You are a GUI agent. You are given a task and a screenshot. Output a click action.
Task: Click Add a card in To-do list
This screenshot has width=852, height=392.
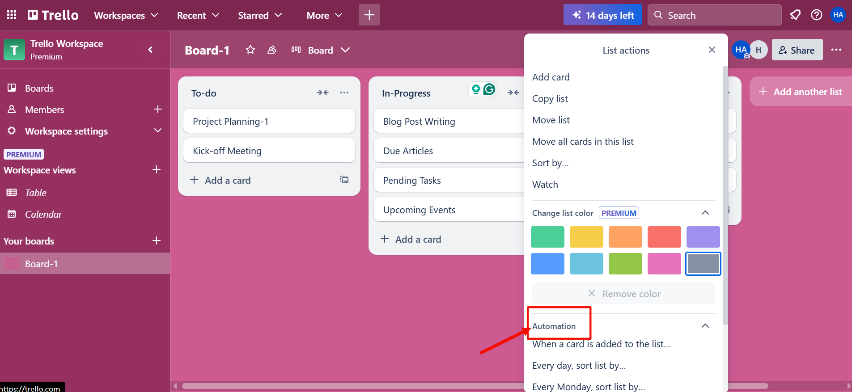coord(221,180)
